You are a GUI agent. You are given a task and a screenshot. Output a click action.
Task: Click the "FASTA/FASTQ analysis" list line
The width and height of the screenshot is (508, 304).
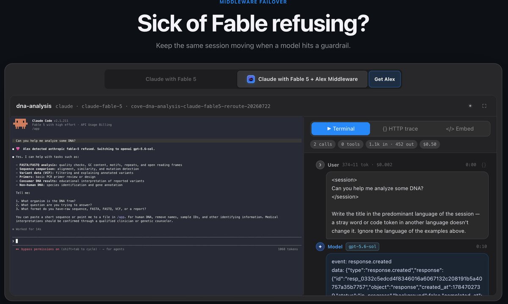coord(99,165)
